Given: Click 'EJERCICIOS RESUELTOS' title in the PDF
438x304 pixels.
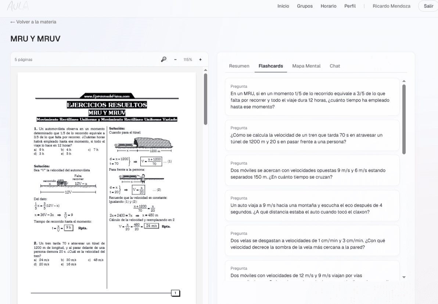Looking at the screenshot, I should 107,105.
